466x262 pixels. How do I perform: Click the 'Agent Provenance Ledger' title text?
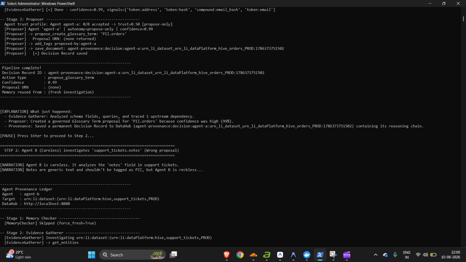(x=27, y=189)
